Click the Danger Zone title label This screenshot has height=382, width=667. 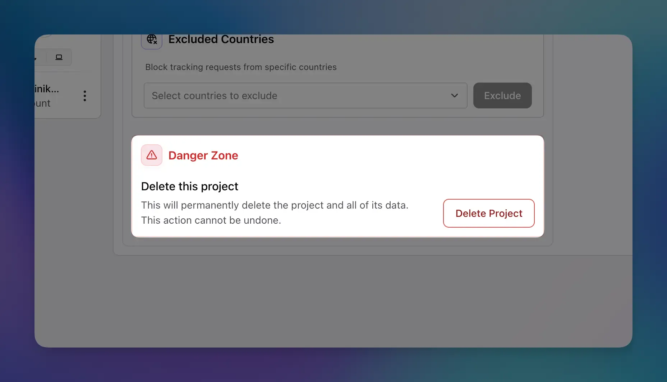click(x=203, y=155)
